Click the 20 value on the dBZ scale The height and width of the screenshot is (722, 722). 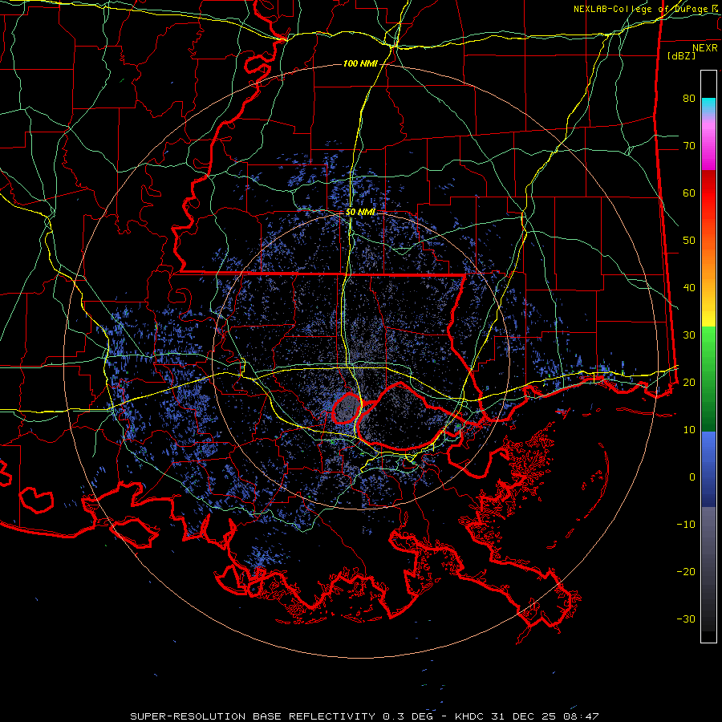coord(689,382)
